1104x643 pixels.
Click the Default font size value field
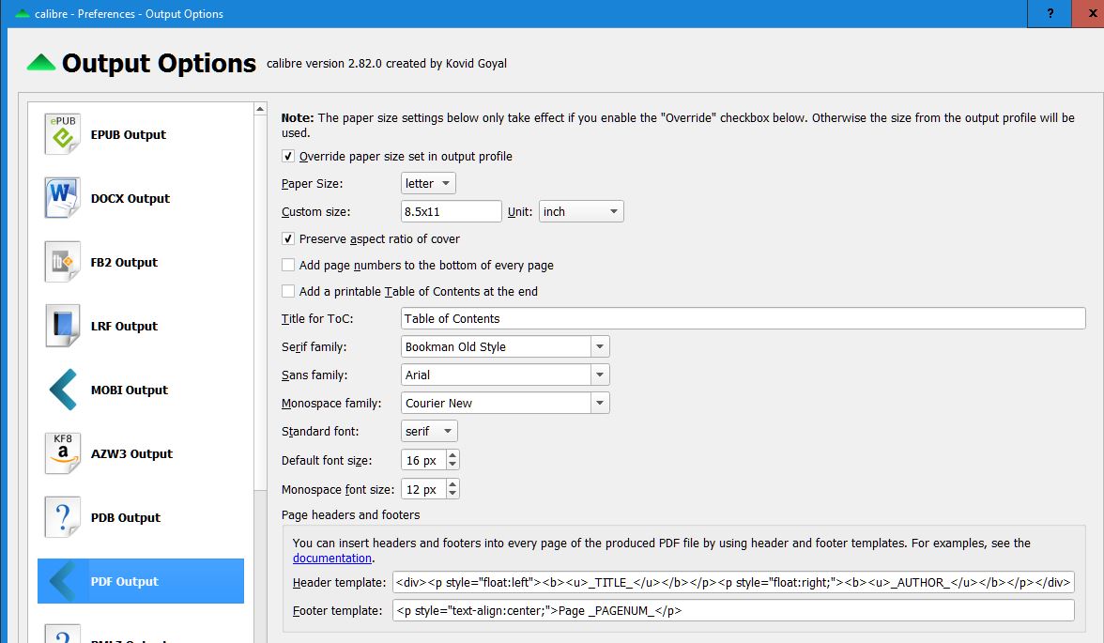(x=424, y=460)
